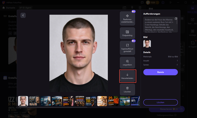
Task: Click the open book guide icon
Action: pos(124,8)
